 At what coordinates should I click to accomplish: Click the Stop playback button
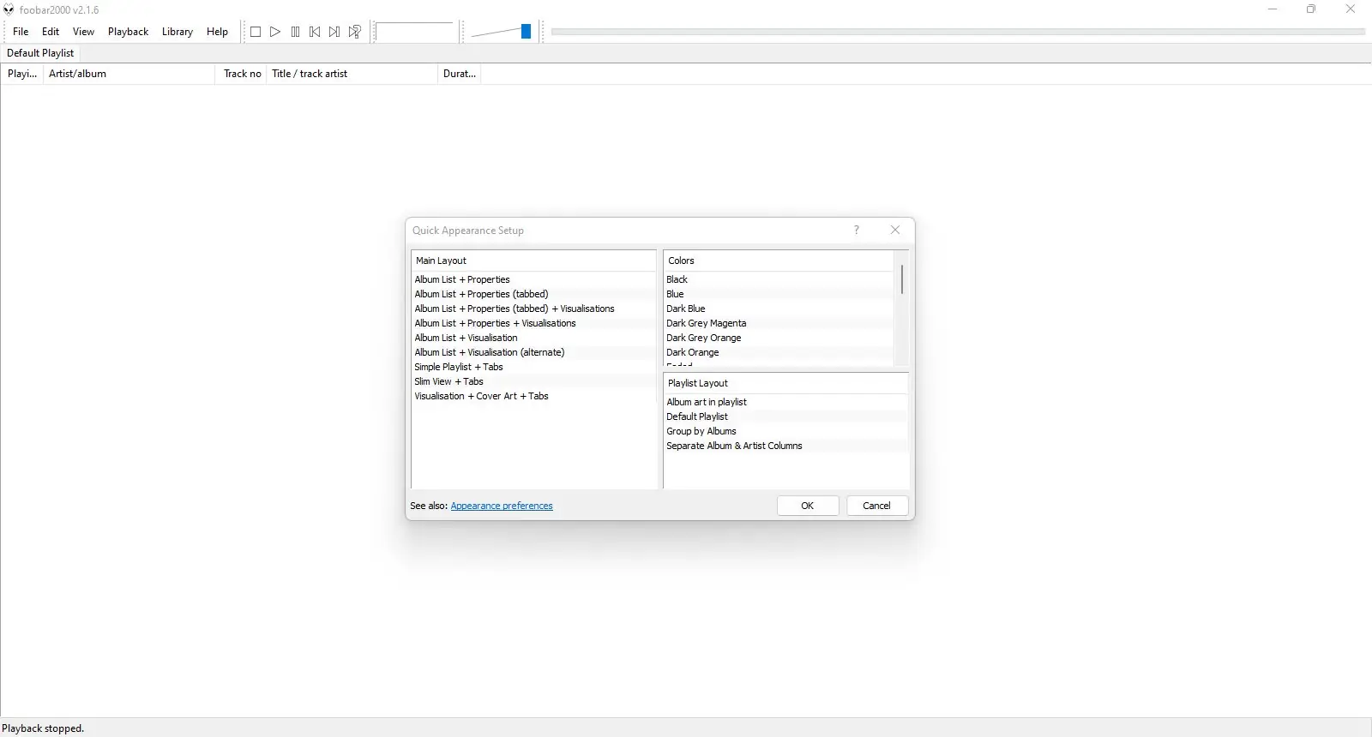pos(256,32)
